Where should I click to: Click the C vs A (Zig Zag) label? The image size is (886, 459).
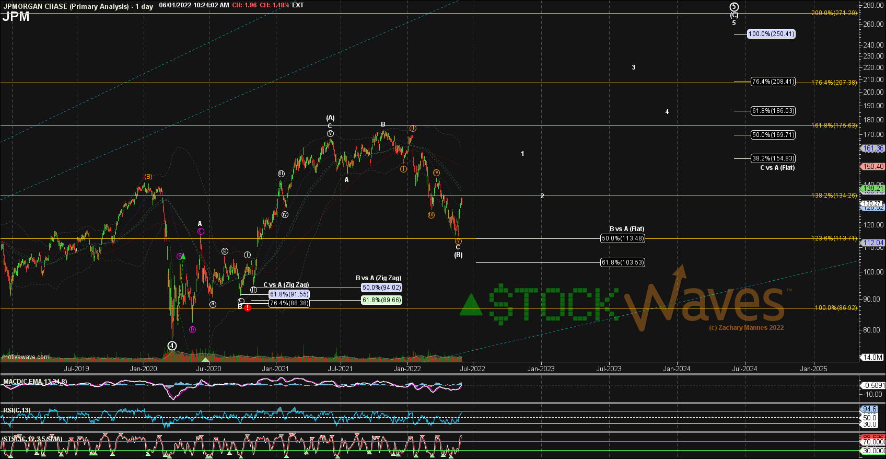286,285
